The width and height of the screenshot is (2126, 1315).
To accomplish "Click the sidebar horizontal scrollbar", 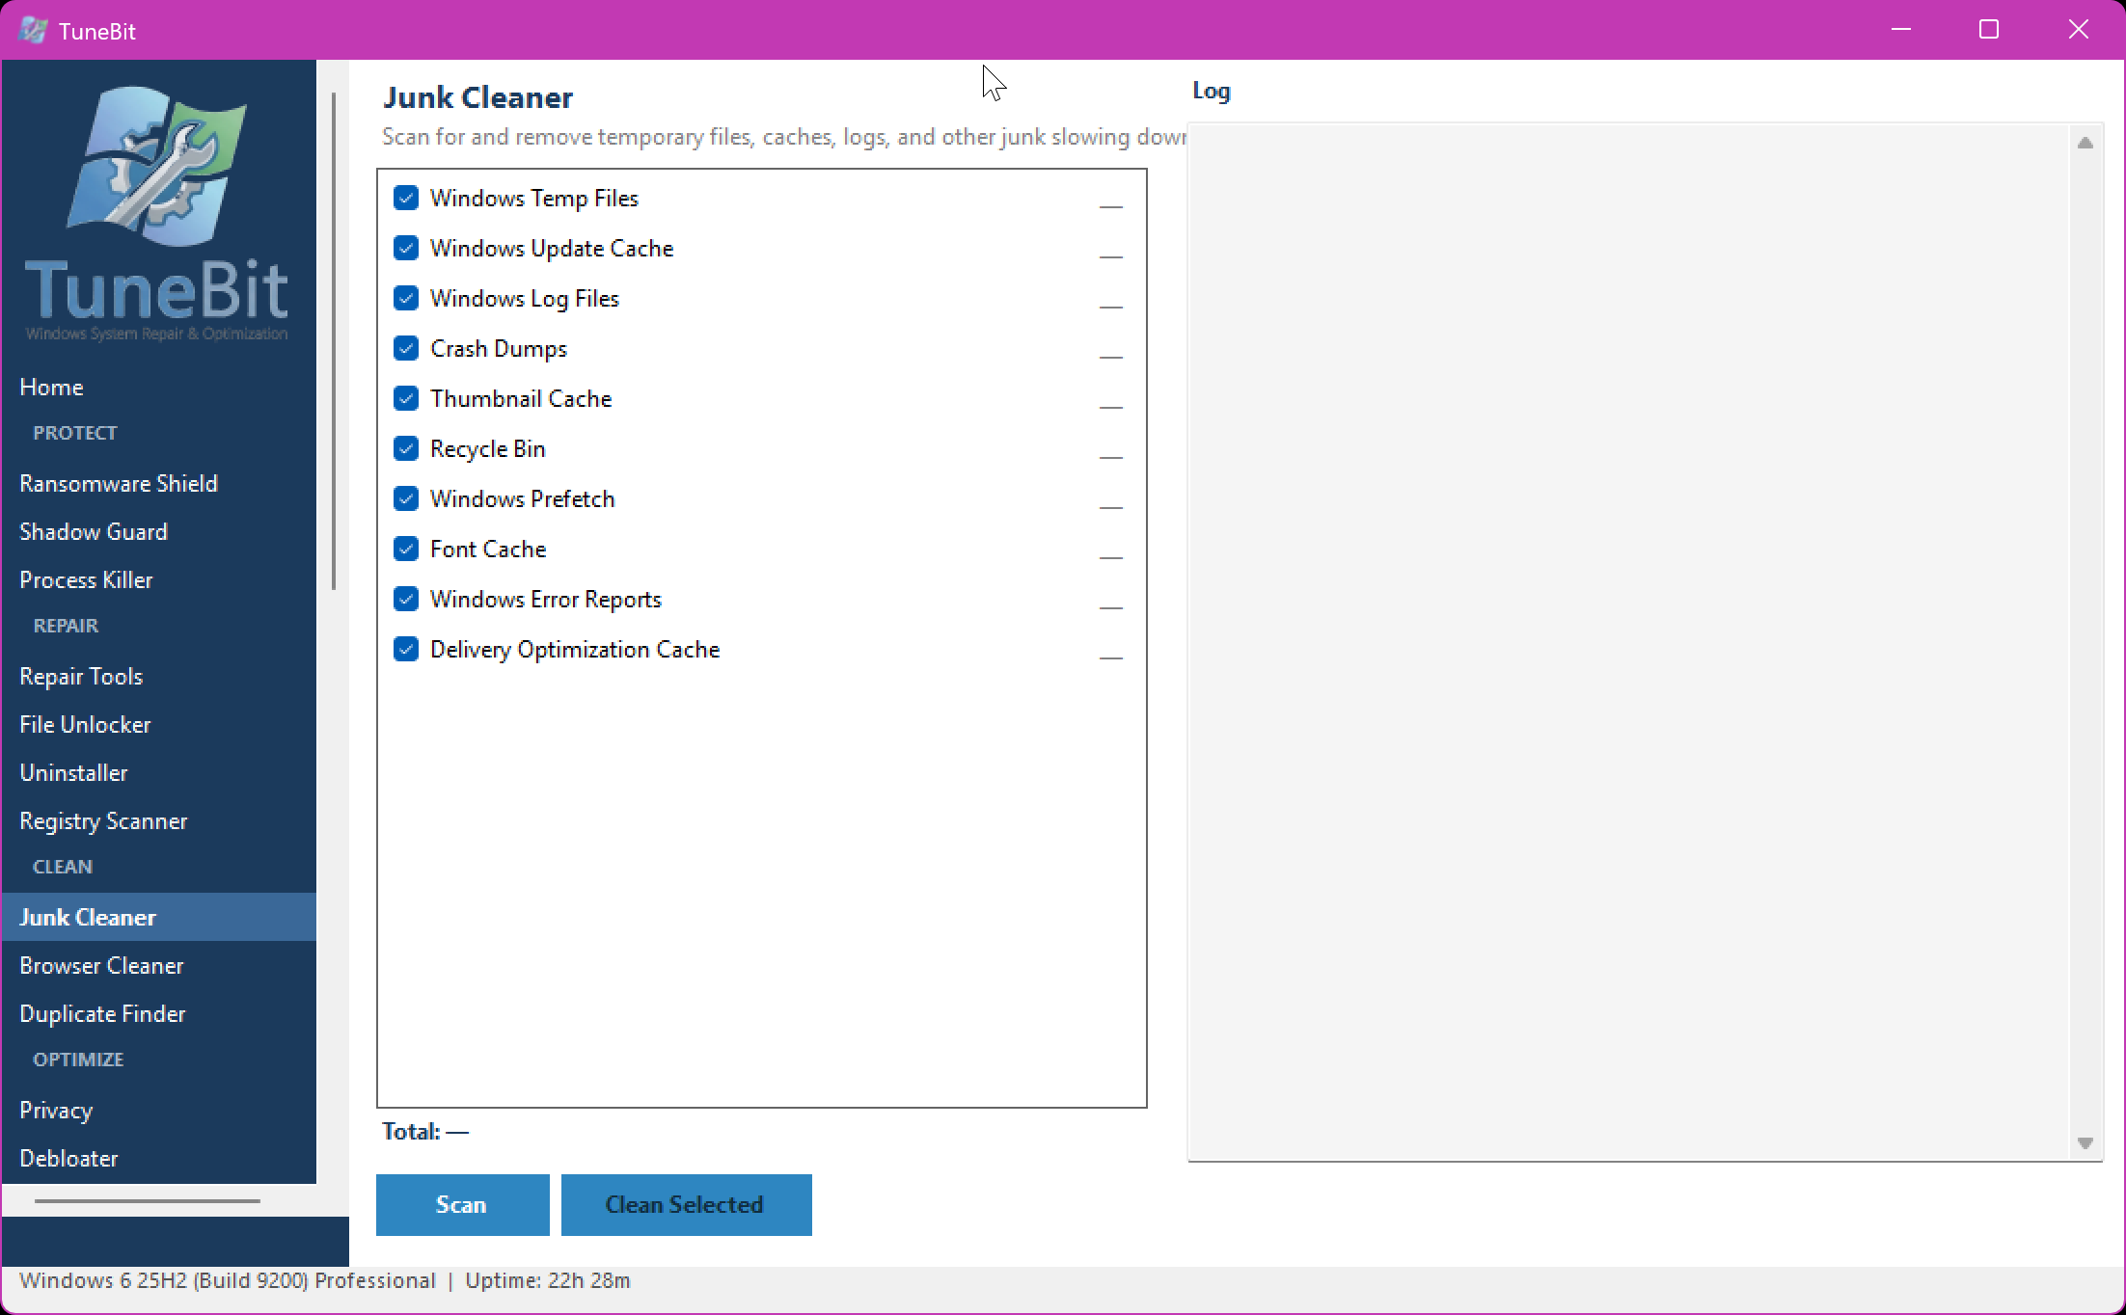I will tap(148, 1201).
